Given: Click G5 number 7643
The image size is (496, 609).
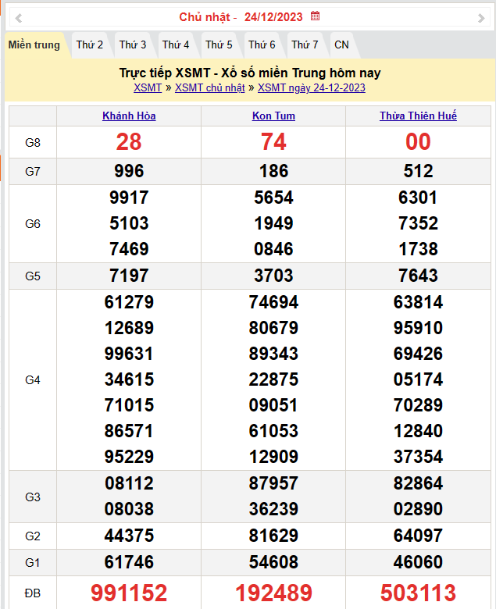Looking at the screenshot, I should 419,276.
